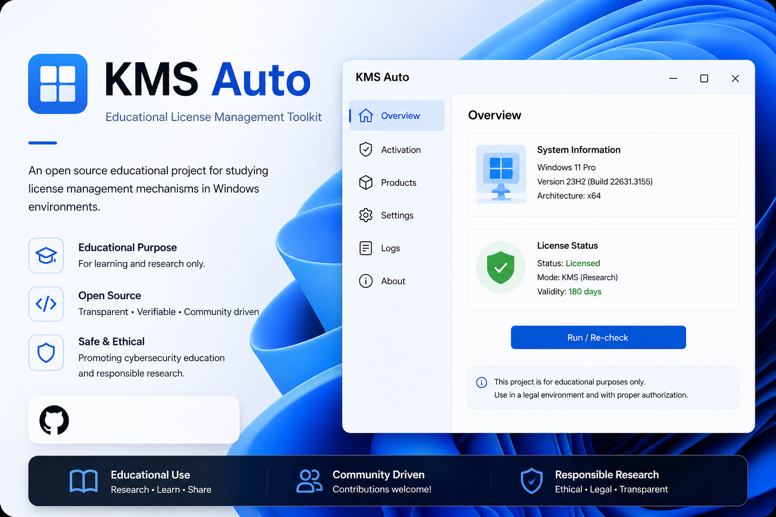Click the green "Licensed" status value
Viewport: 776px width, 517px height.
(583, 263)
